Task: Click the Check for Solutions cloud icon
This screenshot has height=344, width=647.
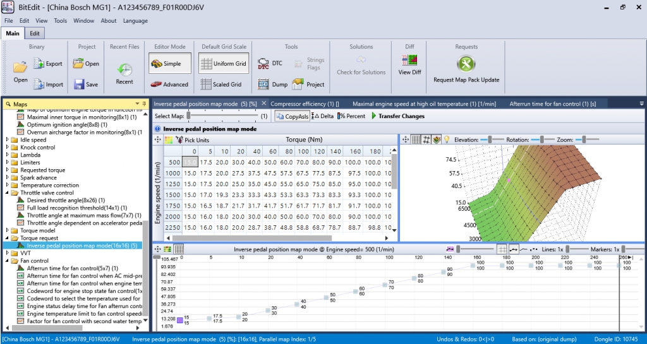Action: (361, 60)
